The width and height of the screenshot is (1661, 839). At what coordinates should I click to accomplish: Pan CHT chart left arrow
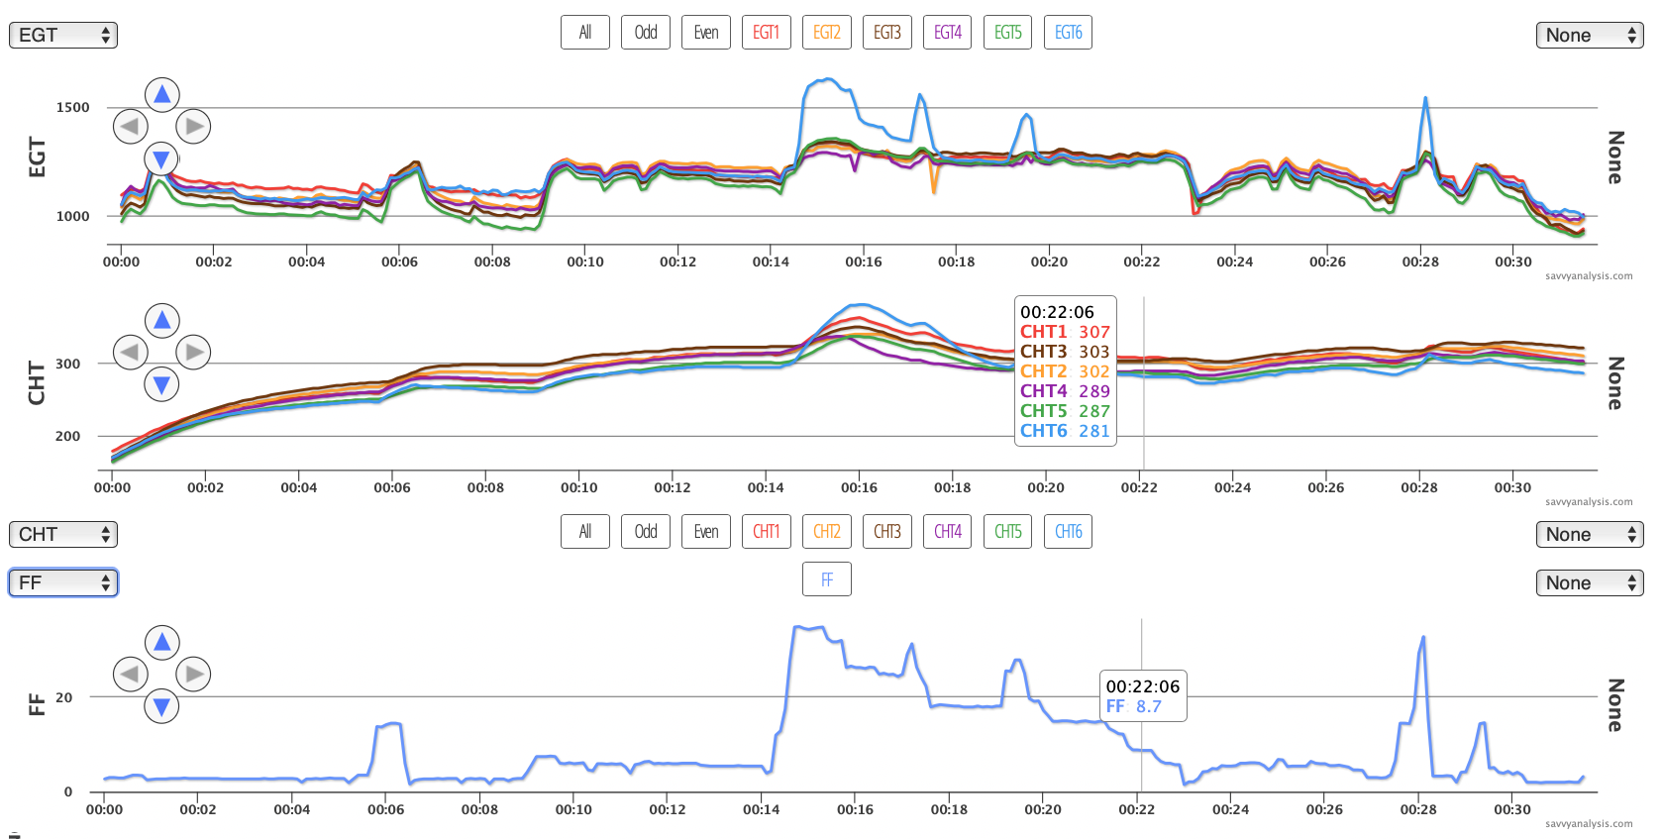coord(131,352)
